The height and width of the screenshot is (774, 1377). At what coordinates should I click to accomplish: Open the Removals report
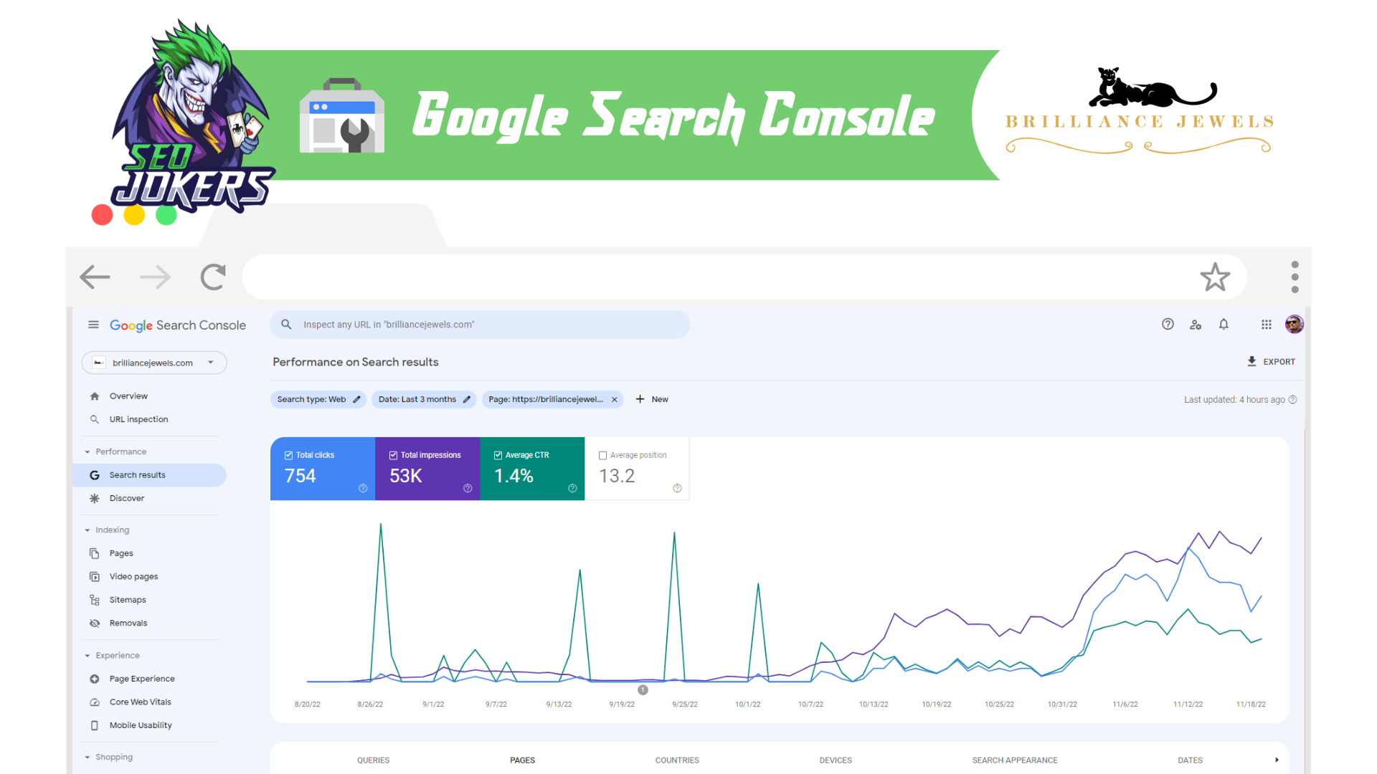[x=129, y=623]
